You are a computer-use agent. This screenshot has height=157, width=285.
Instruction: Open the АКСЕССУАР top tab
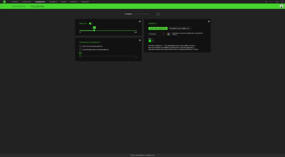(x=27, y=2)
